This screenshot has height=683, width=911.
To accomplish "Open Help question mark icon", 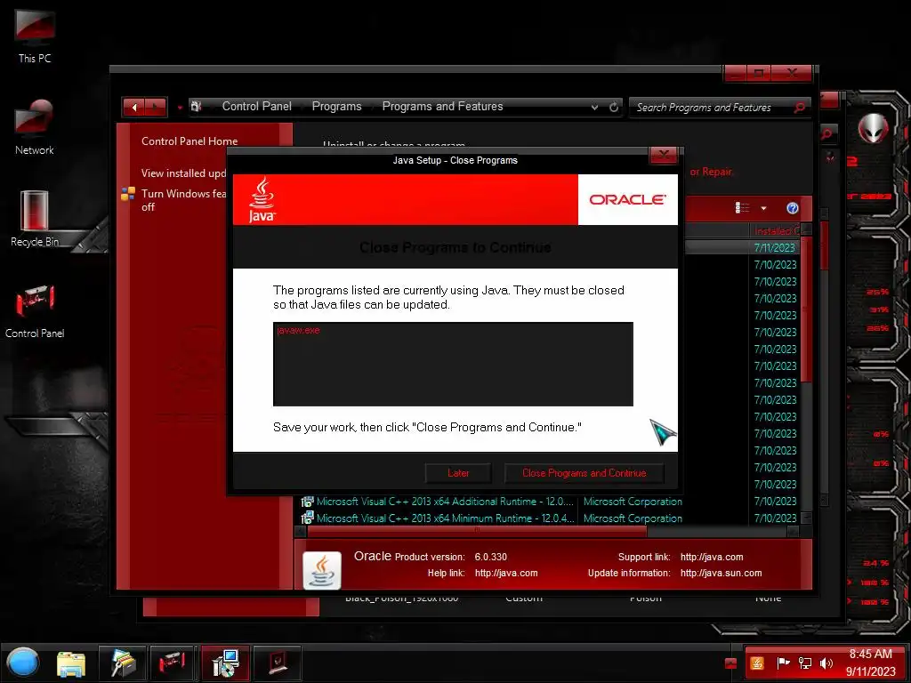I will click(793, 208).
